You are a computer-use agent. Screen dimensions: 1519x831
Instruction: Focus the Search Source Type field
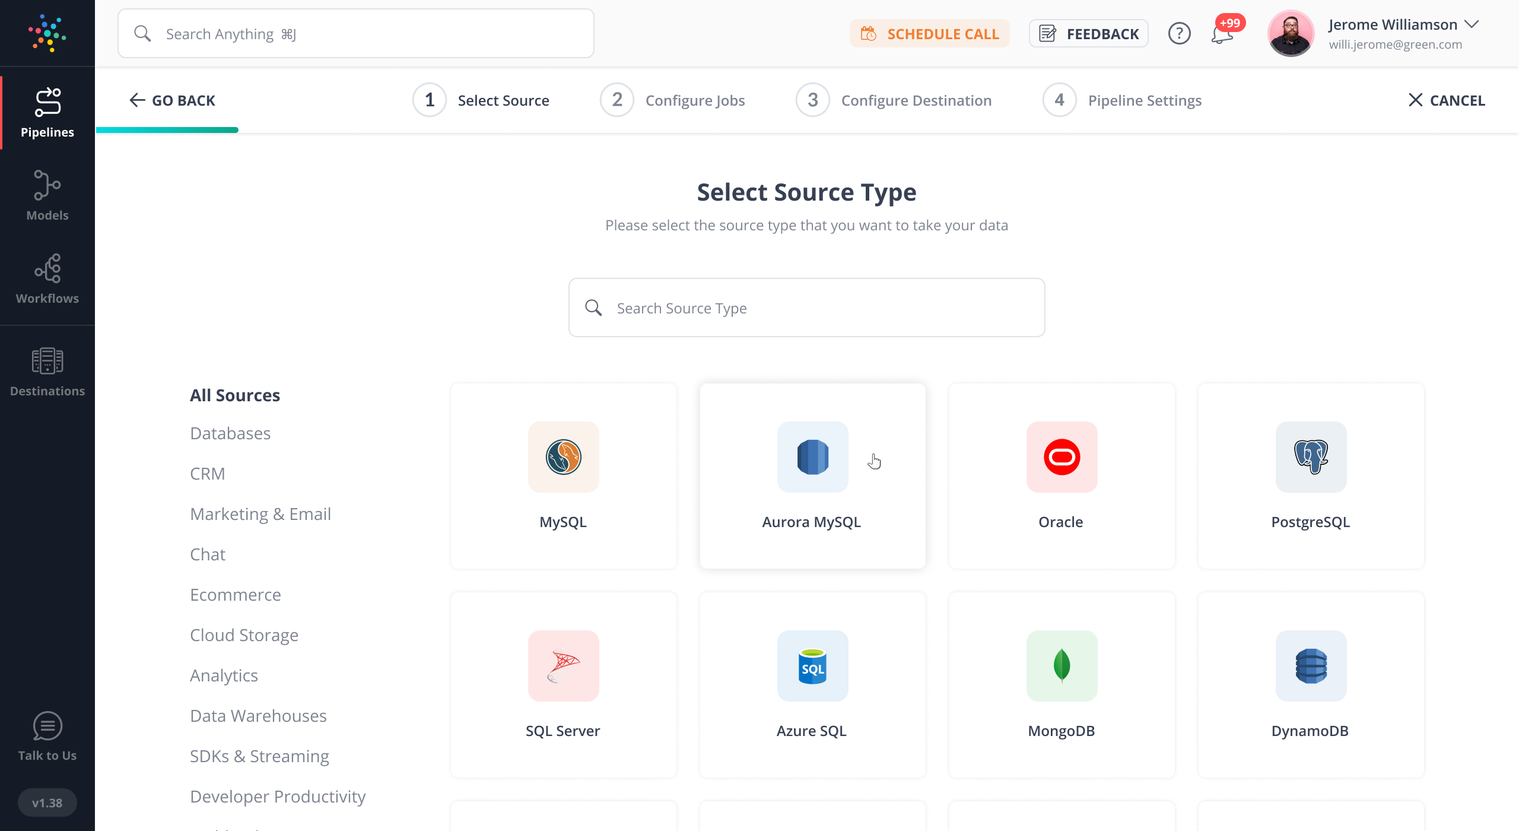pyautogui.click(x=807, y=308)
